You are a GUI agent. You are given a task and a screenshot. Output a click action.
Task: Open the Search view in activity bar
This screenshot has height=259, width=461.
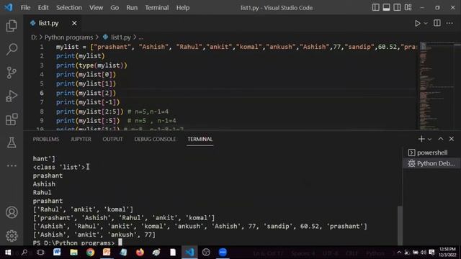coord(12,49)
